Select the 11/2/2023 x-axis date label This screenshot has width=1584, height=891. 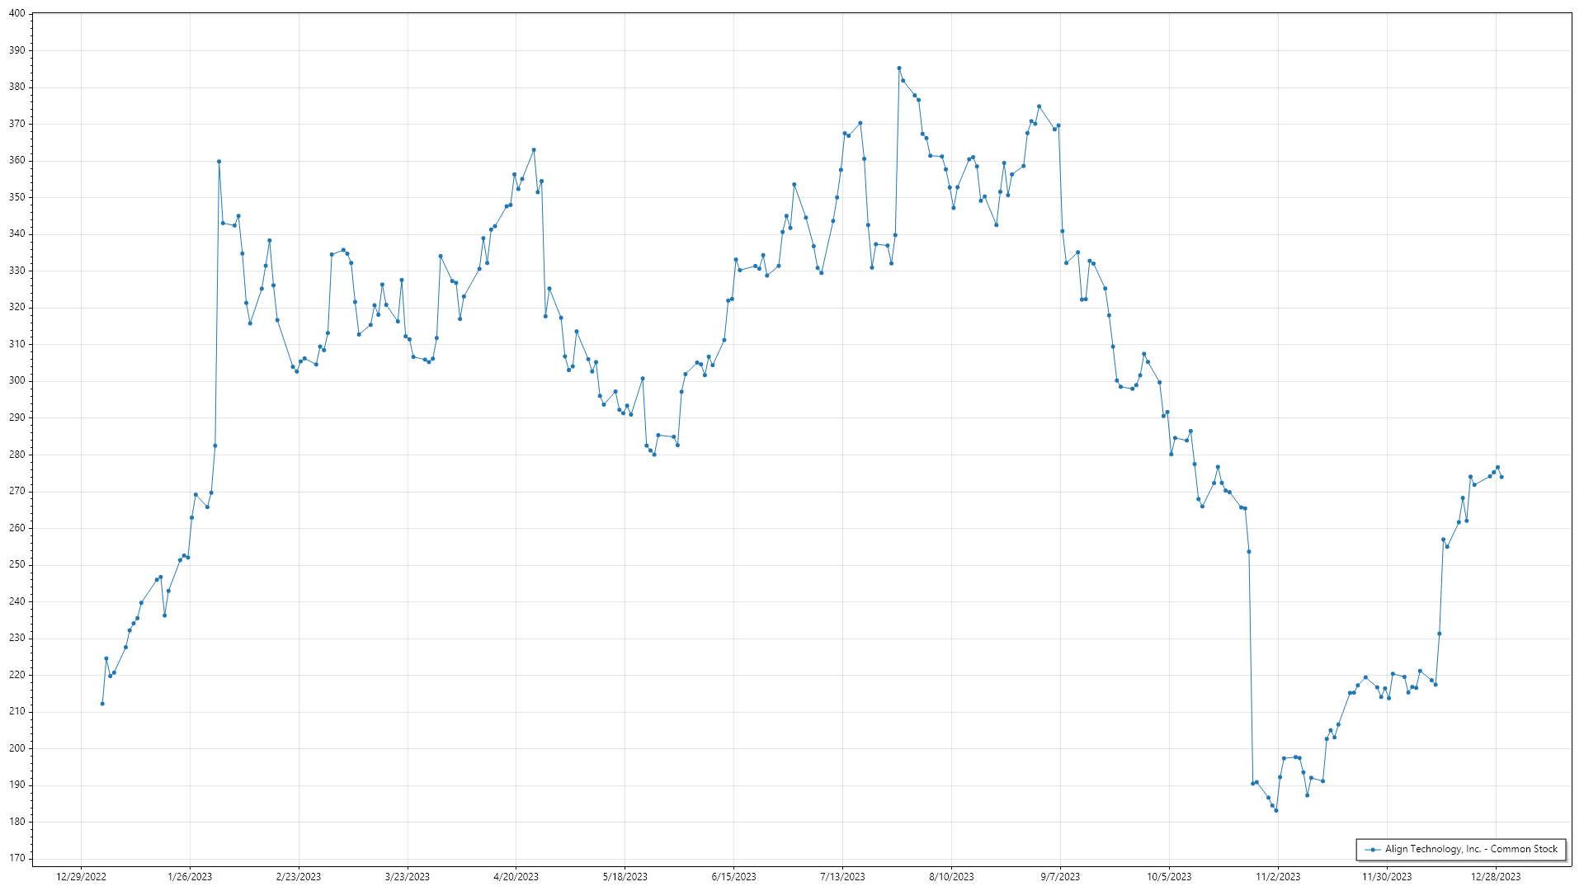point(1278,877)
